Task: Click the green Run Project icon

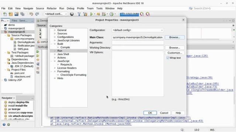Action: [x=91, y=14]
